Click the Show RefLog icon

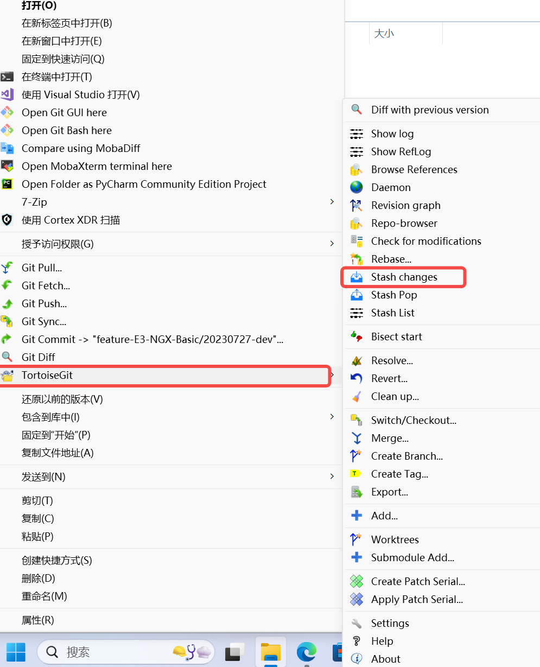(357, 151)
